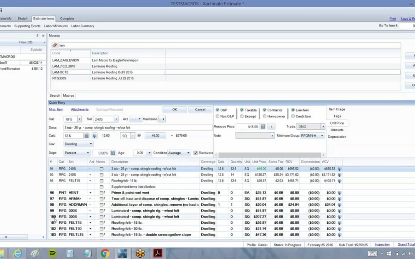415x259 pixels.
Task: Open the Labor Summary sub-tab
Action: pos(83,26)
